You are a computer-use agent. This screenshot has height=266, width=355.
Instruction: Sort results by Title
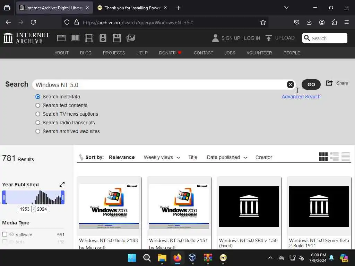(193, 157)
